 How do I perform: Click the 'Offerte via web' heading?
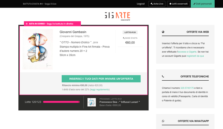(198, 32)
